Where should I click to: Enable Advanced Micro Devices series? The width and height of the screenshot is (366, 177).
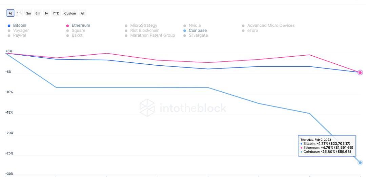coord(271,25)
